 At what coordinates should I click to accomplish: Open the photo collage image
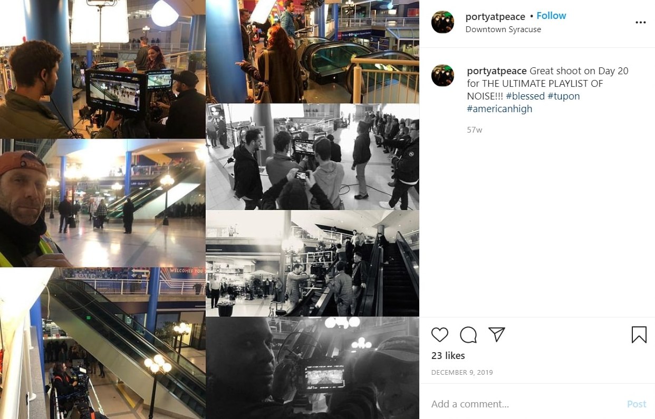pos(209,209)
